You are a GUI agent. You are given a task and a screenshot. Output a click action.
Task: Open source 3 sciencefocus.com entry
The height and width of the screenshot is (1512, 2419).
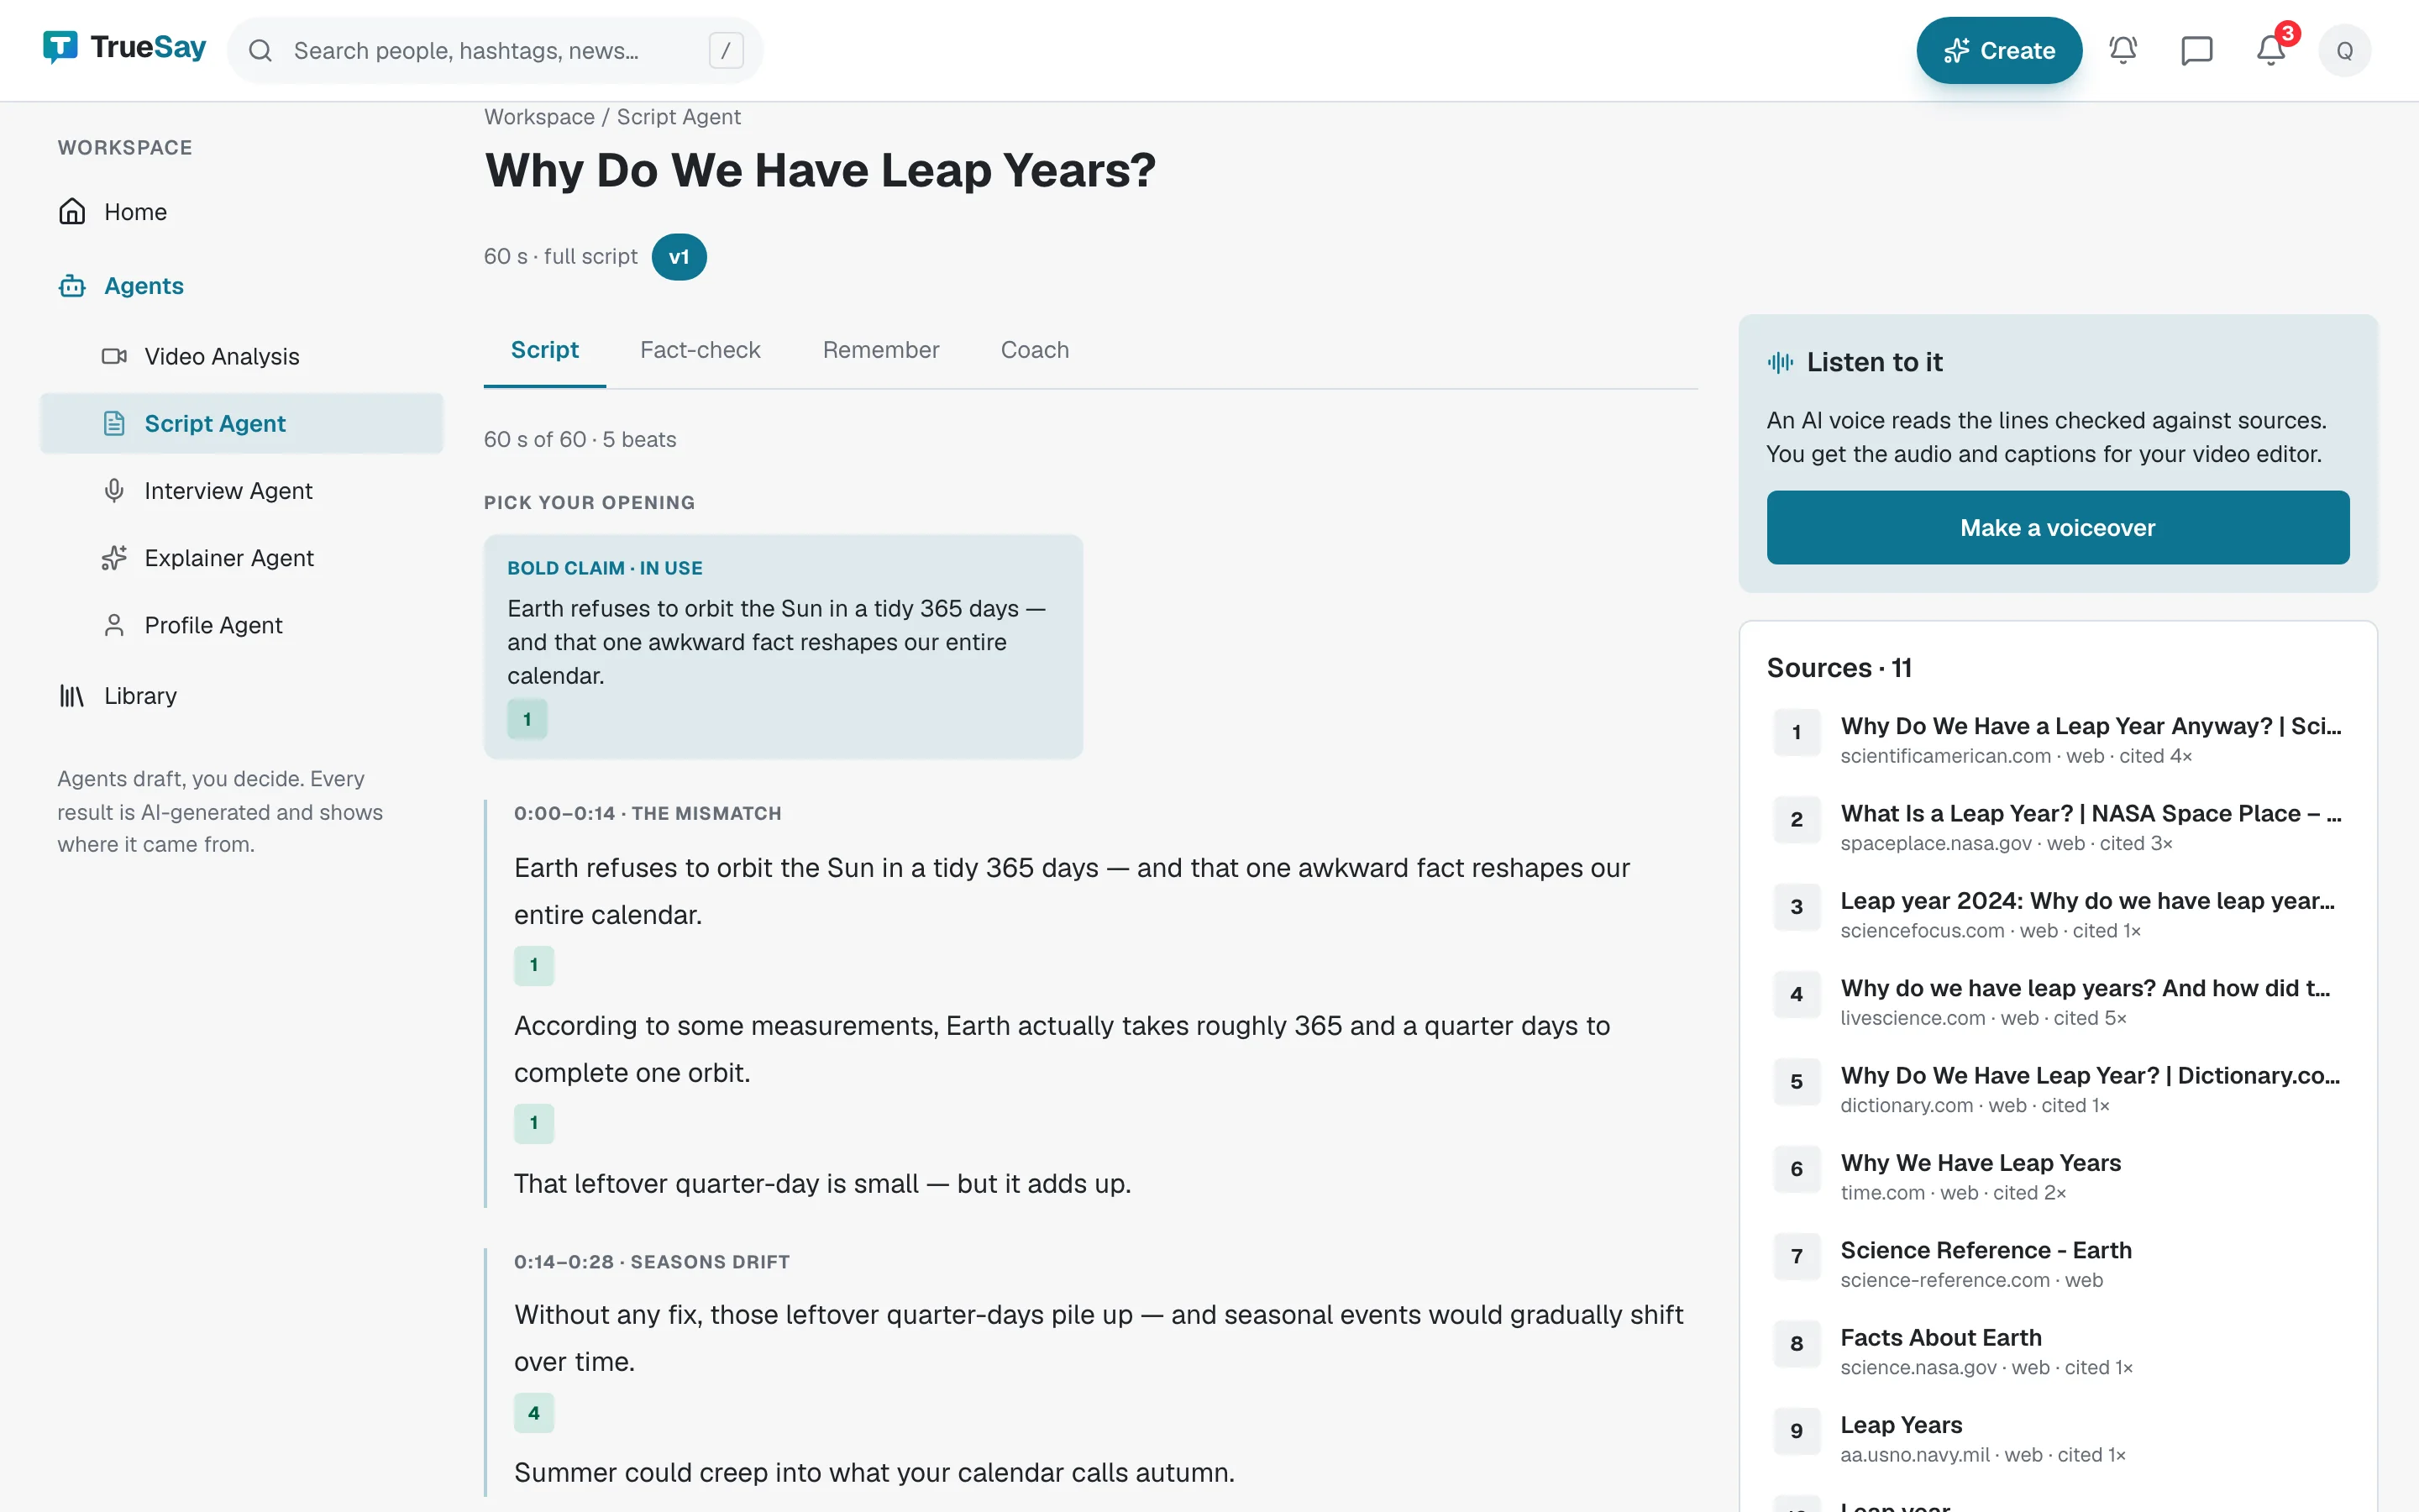(x=2057, y=914)
